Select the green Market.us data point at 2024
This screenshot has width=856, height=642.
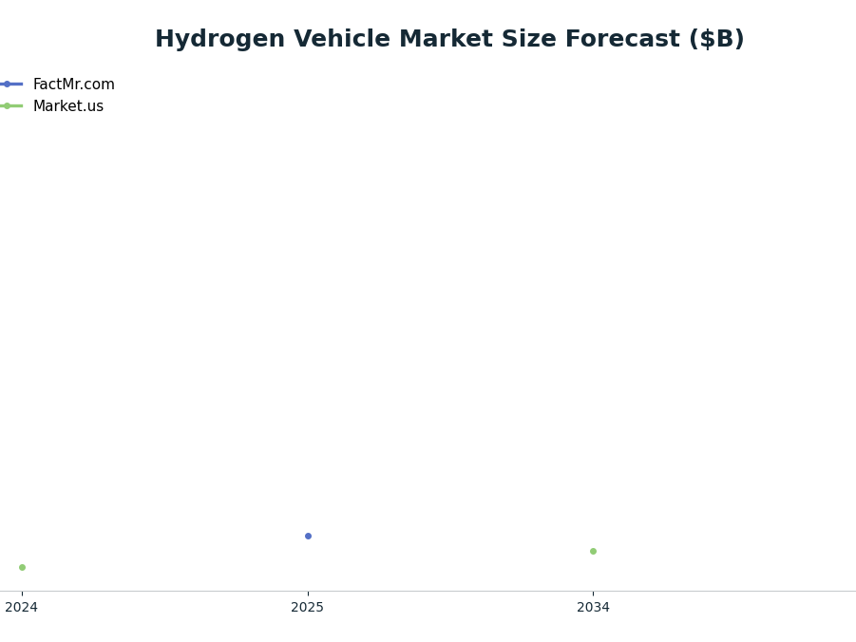click(x=23, y=567)
